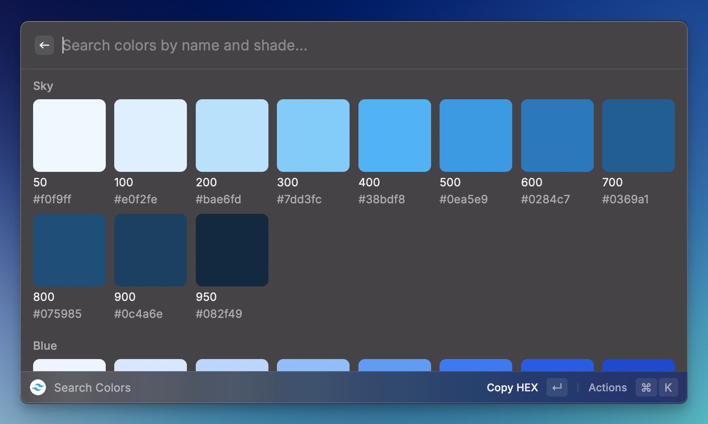Image resolution: width=708 pixels, height=424 pixels.
Task: Choose the Sky 300 color swatch
Action: pos(313,136)
